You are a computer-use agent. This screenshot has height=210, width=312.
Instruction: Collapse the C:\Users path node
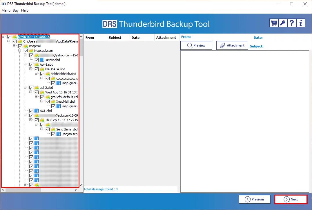(9, 41)
